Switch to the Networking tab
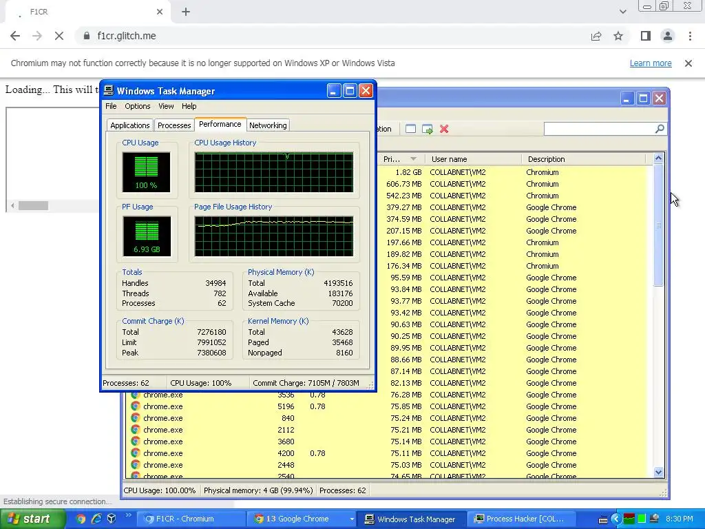Viewport: 705px width, 529px height. [x=268, y=125]
